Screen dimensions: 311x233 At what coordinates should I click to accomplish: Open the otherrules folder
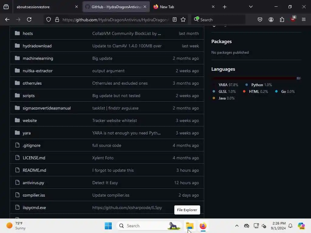pyautogui.click(x=32, y=83)
